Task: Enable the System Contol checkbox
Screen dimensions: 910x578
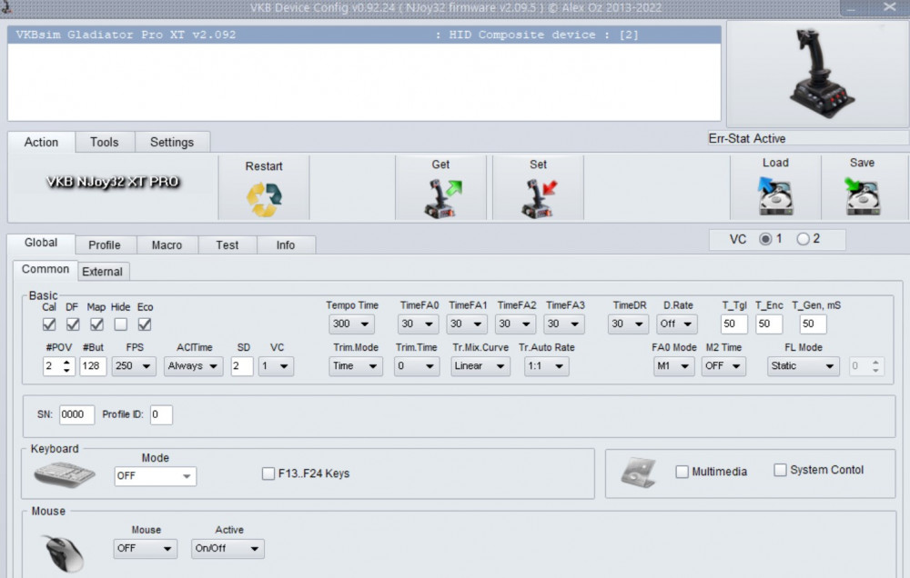Action: (780, 470)
